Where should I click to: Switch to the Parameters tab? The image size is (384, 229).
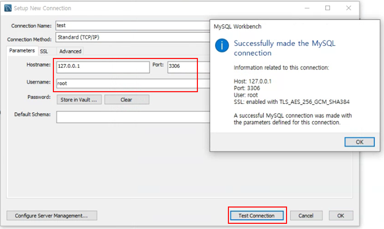point(22,50)
